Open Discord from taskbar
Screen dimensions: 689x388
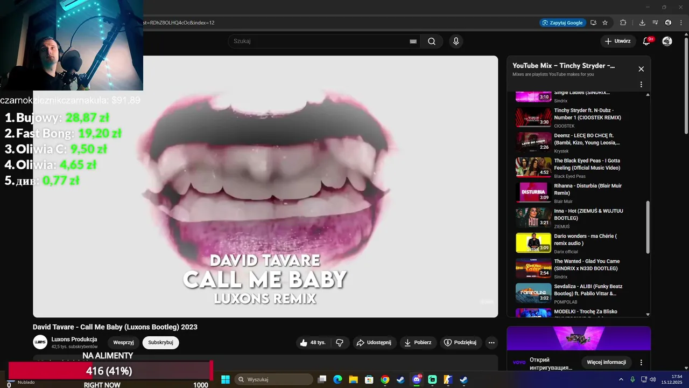tap(416, 379)
